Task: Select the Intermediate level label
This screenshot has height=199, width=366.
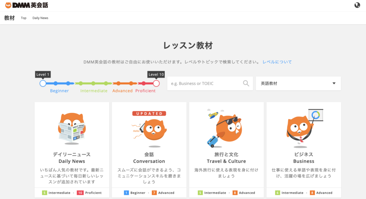Action: pos(94,91)
